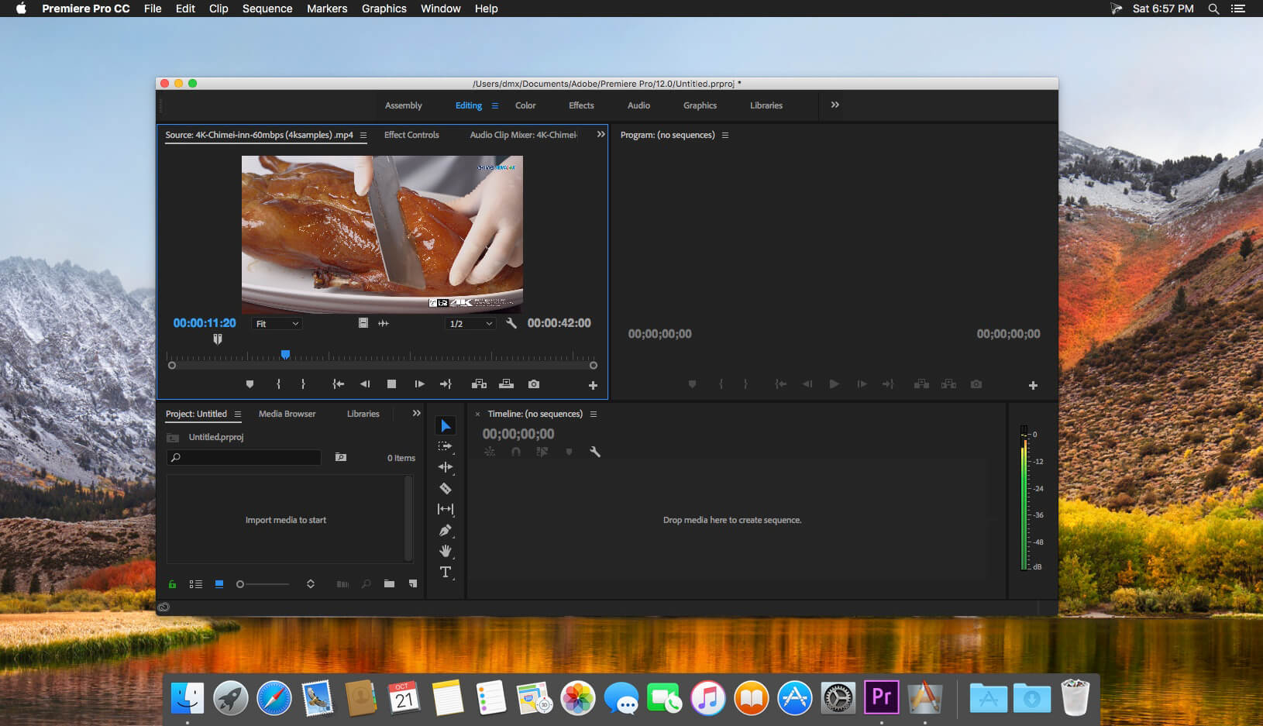1263x726 pixels.
Task: Click the Insert edit button
Action: [480, 384]
